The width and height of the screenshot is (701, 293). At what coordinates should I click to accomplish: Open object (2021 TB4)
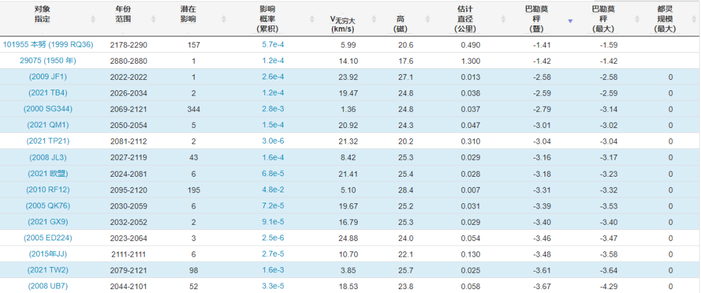coord(48,93)
